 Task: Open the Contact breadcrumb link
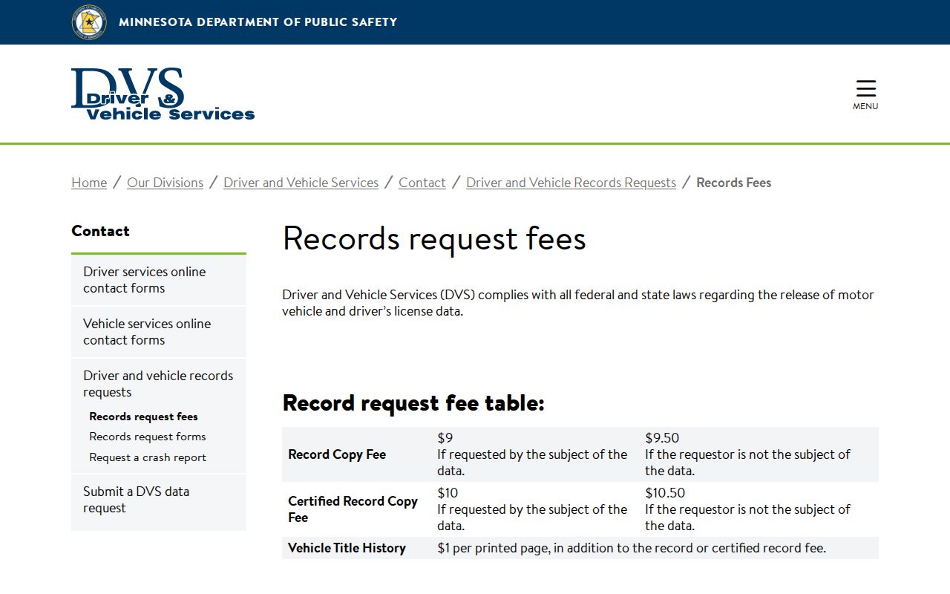[x=422, y=183]
